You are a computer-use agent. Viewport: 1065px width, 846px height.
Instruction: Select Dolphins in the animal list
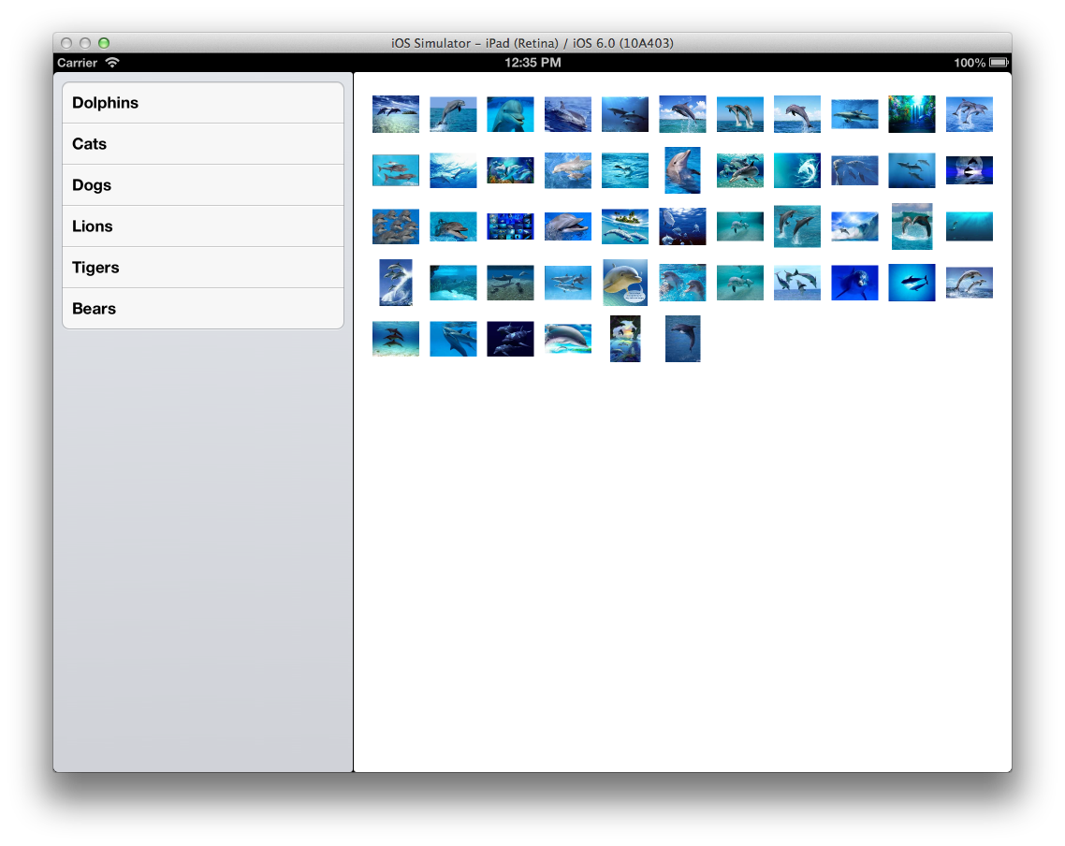[202, 103]
